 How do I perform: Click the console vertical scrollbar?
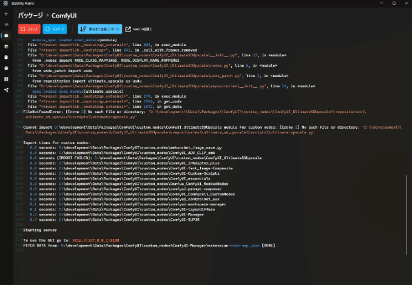click(x=407, y=215)
